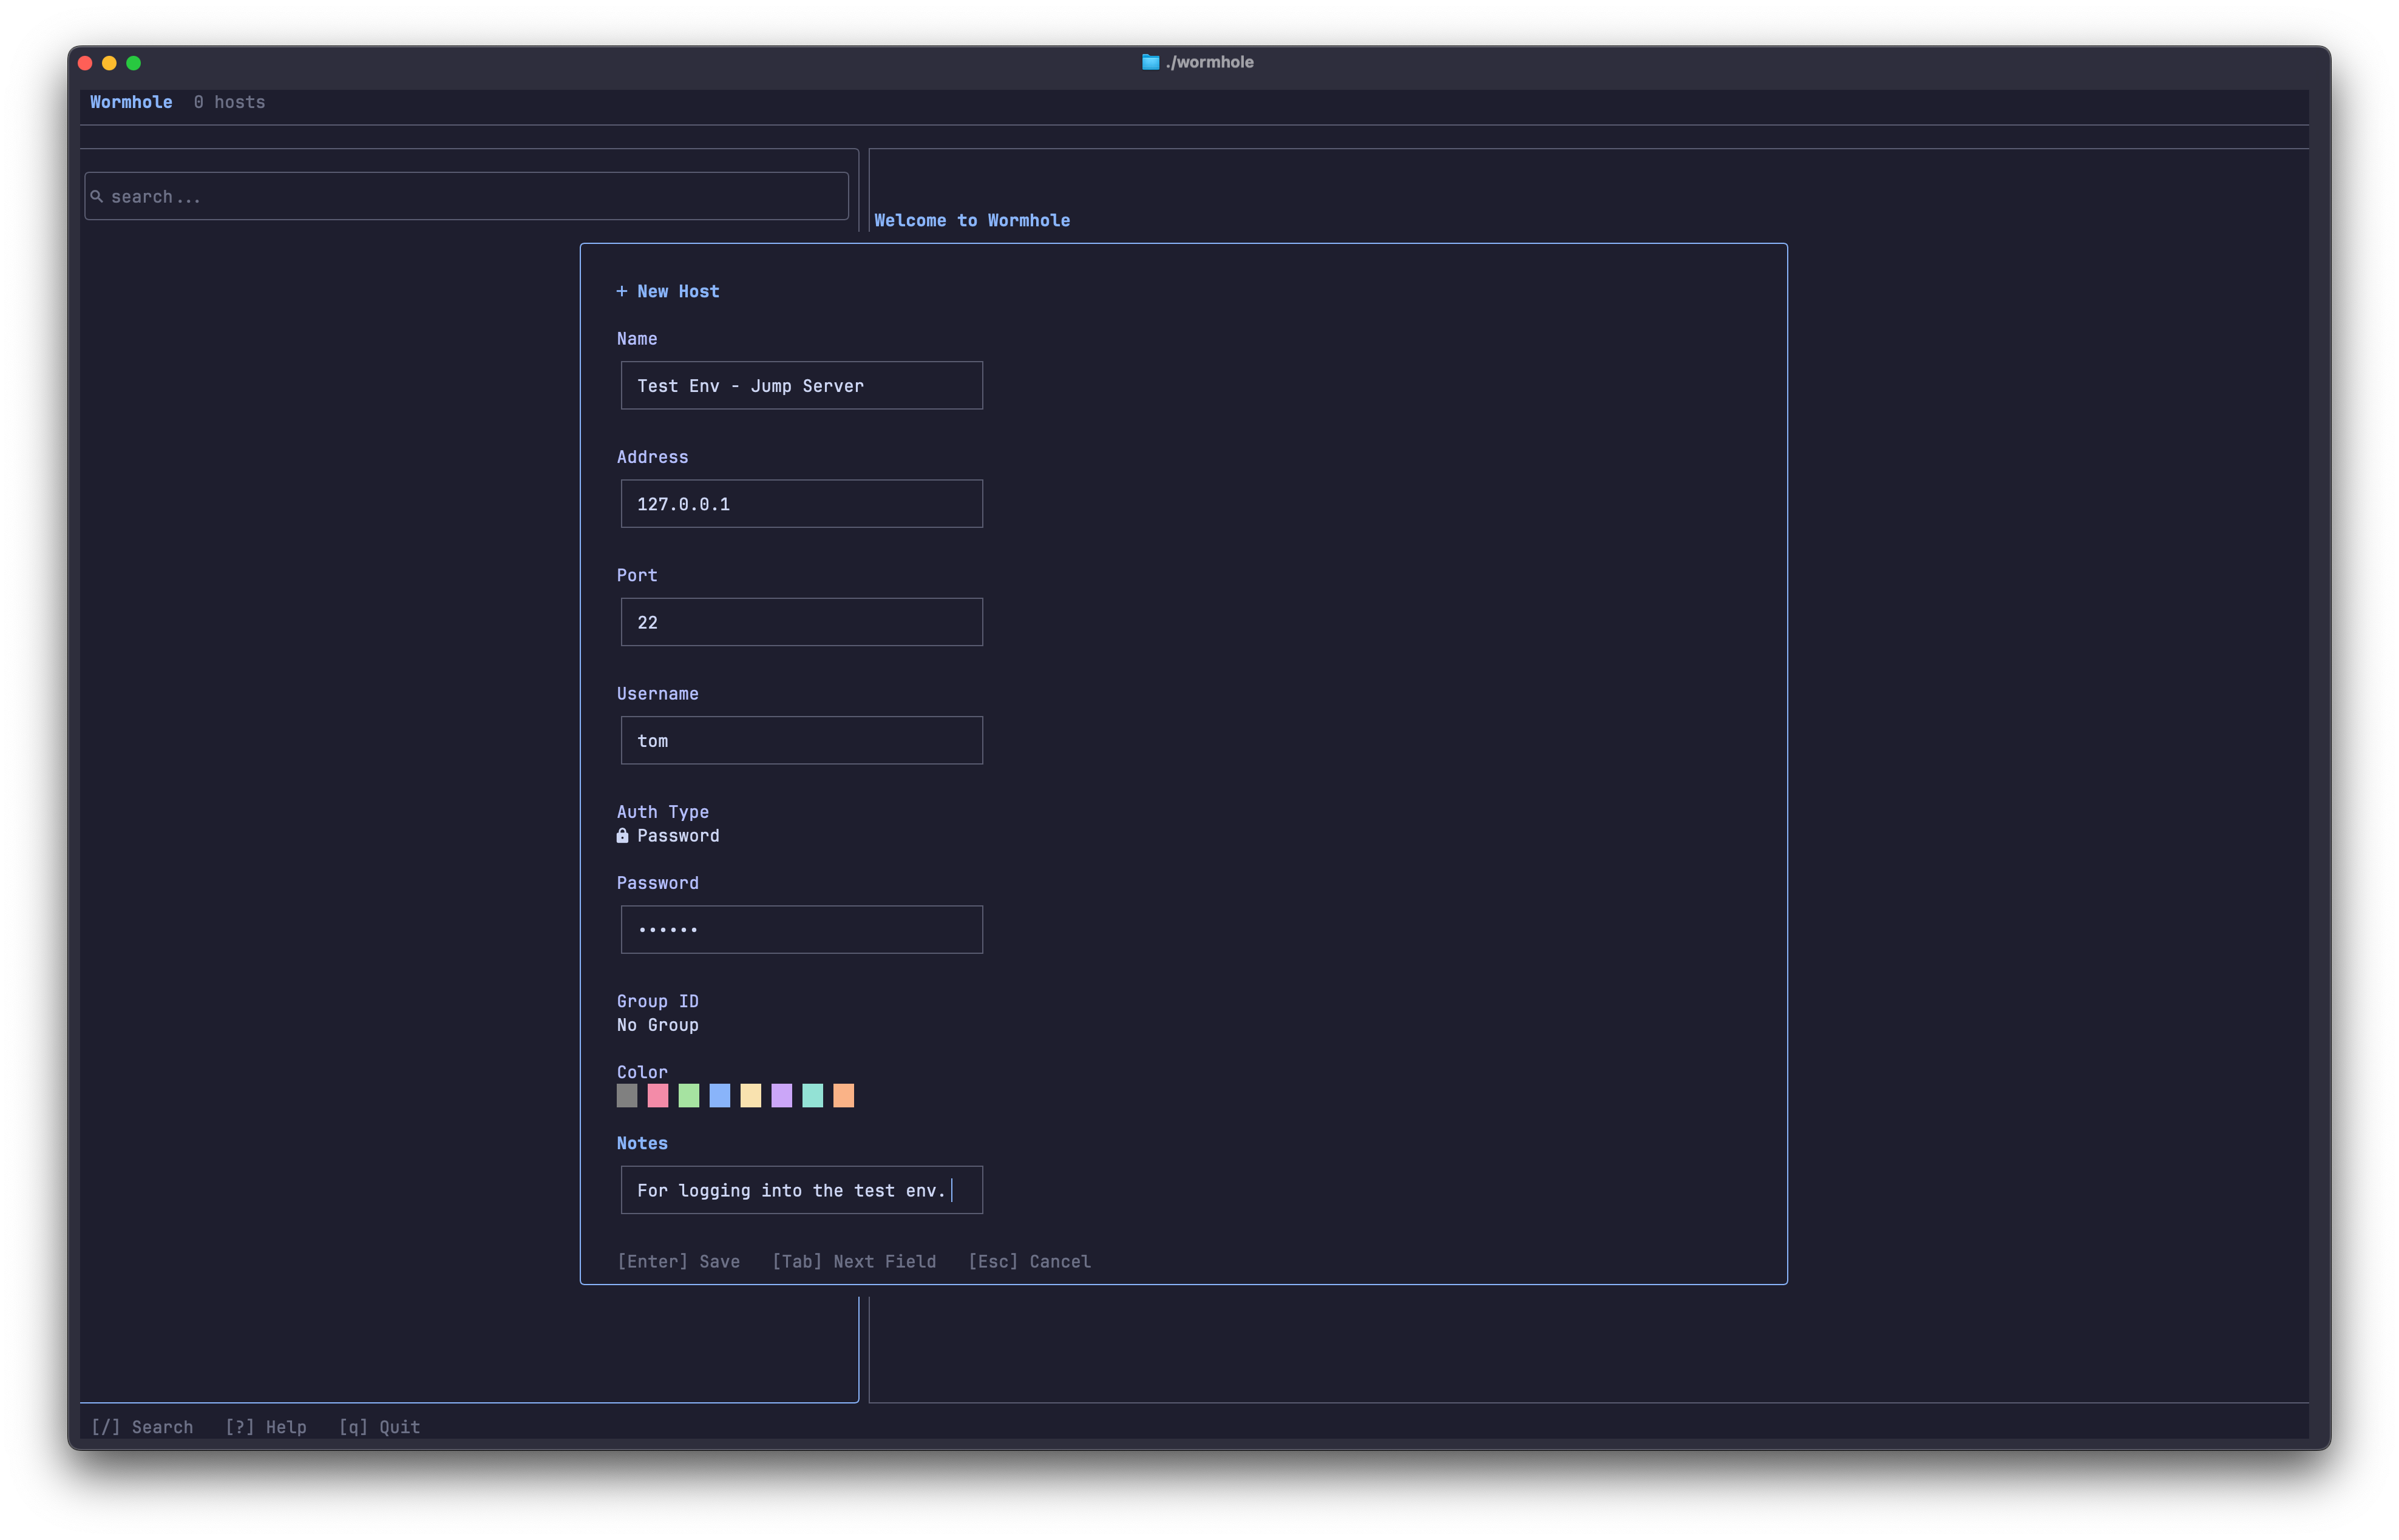
Task: Close the terminal window with red button
Action: tap(85, 63)
